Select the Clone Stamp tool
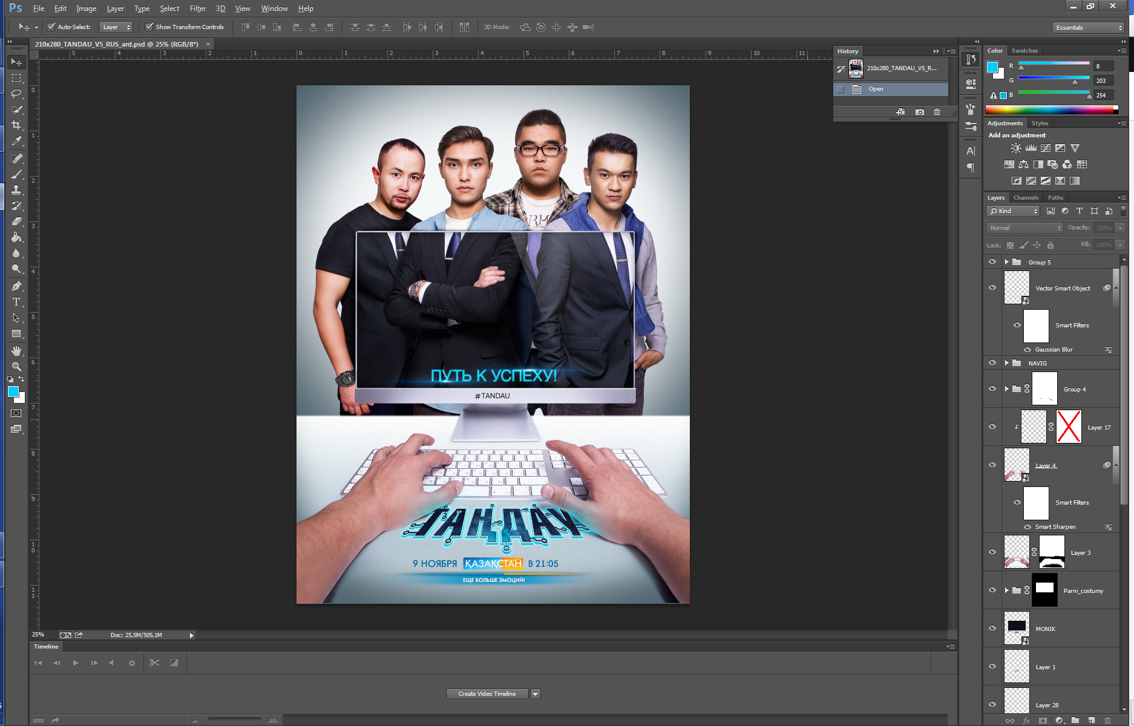Image resolution: width=1134 pixels, height=726 pixels. 16,190
